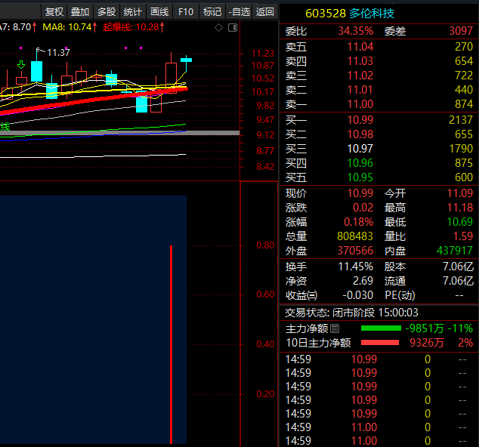Click the green 主力净额 bar
The width and height of the screenshot is (479, 447).
[381, 329]
